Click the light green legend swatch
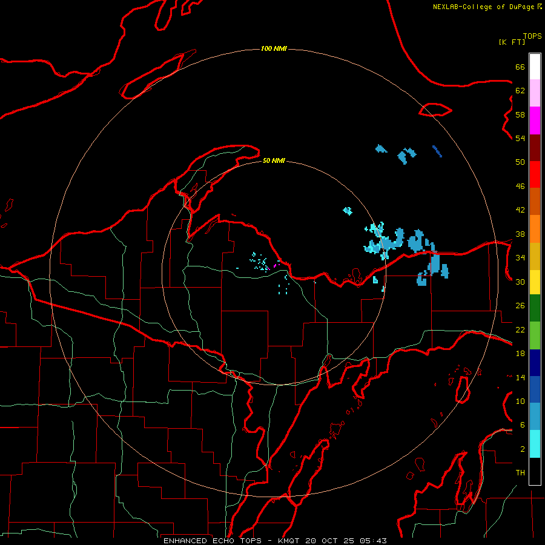The width and height of the screenshot is (545, 545). tap(535, 335)
